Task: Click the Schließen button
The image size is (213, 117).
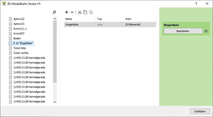Action: tap(200, 111)
